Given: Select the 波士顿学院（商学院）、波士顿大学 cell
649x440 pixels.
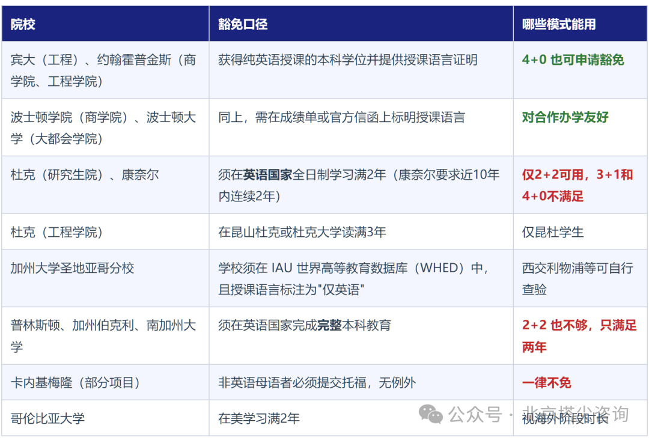Looking at the screenshot, I should 105,127.
